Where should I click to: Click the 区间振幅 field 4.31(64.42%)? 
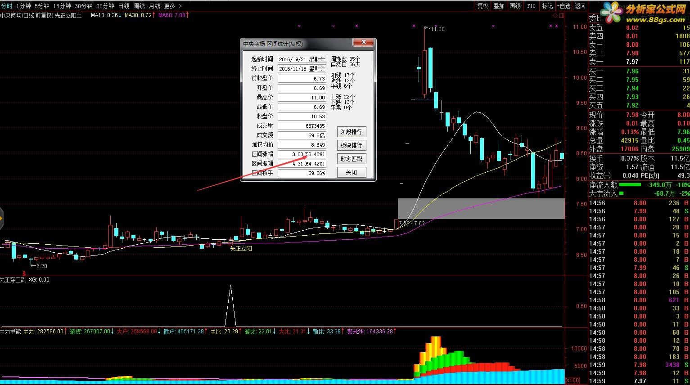coord(302,163)
